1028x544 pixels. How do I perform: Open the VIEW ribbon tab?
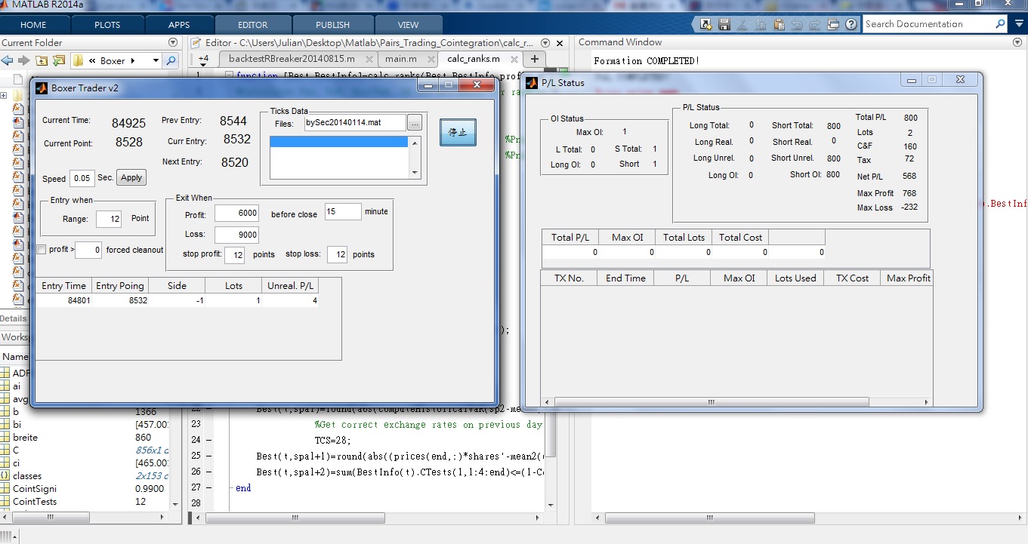tap(408, 25)
